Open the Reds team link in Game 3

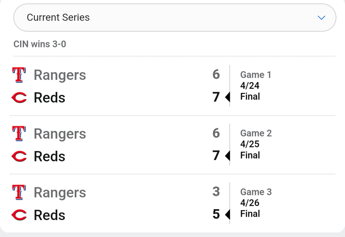[49, 215]
